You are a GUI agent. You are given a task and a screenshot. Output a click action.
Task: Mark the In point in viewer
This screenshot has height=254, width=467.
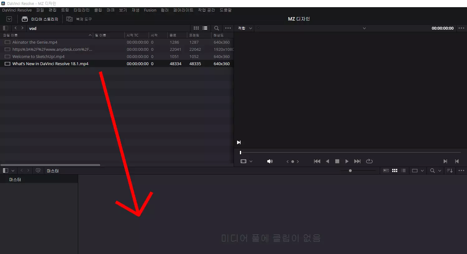coord(445,161)
